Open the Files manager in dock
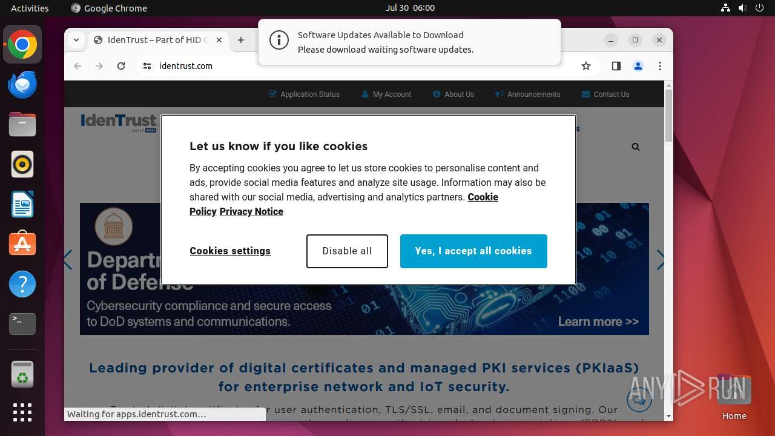Image resolution: width=775 pixels, height=436 pixels. 22,125
